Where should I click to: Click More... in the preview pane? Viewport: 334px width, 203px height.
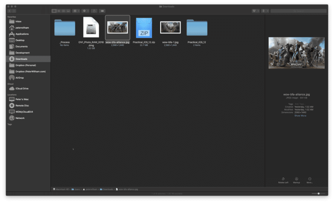310,180
